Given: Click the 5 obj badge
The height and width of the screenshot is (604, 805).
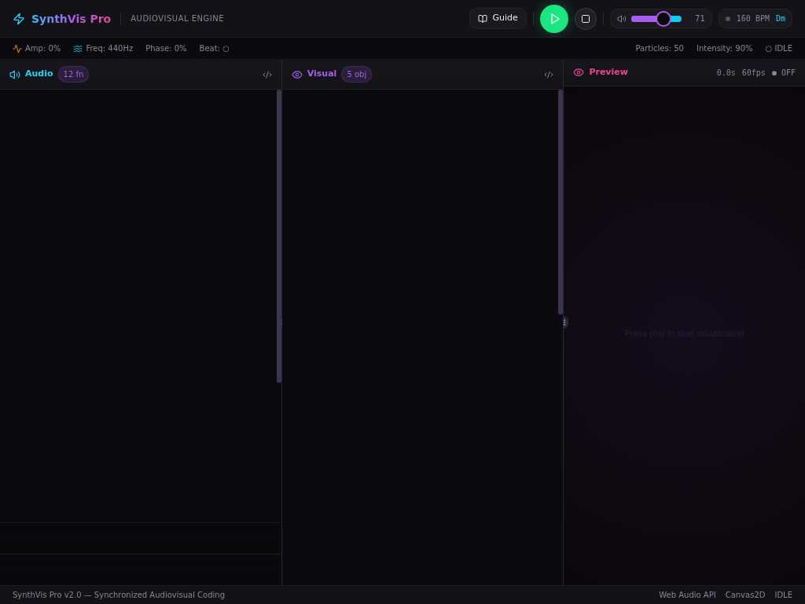Looking at the screenshot, I should pos(356,74).
